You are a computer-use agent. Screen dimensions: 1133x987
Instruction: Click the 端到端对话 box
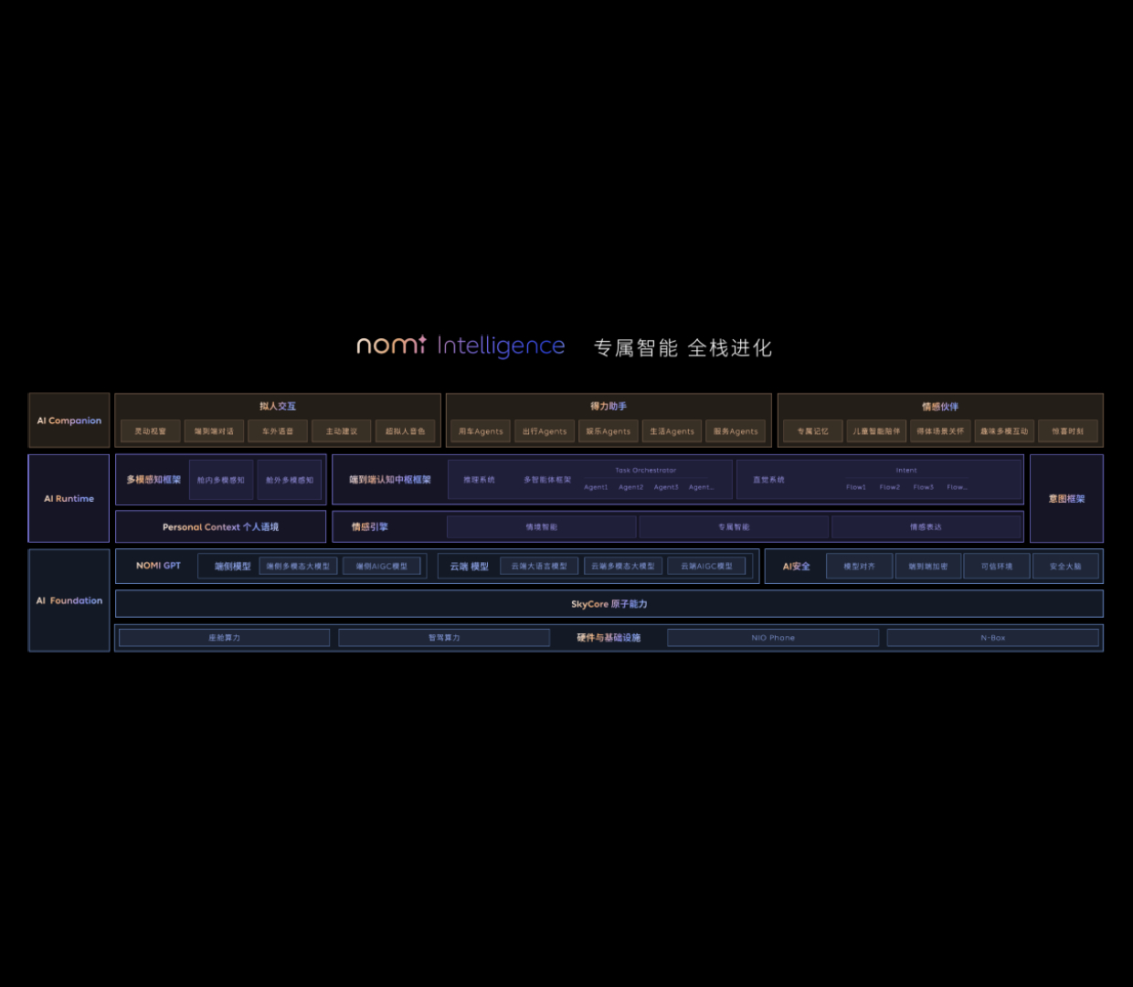click(214, 431)
